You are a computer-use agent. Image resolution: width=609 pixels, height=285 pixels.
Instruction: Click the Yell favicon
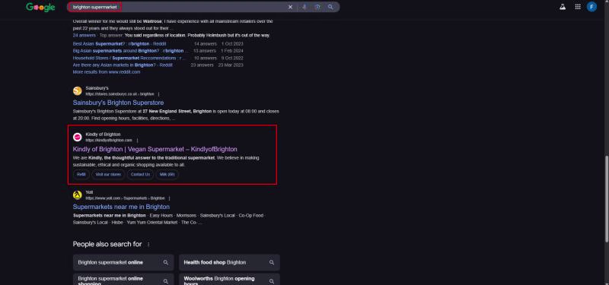click(78, 195)
